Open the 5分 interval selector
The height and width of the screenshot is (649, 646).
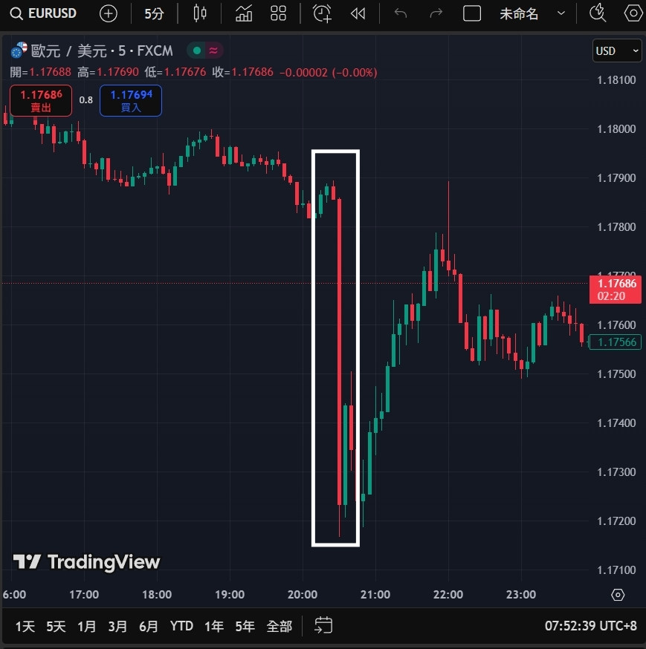[154, 13]
